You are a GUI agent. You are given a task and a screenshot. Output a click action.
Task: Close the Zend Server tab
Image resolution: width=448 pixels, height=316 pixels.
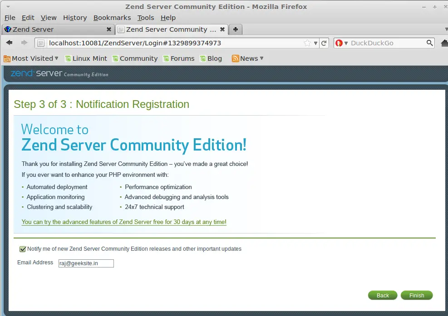108,29
